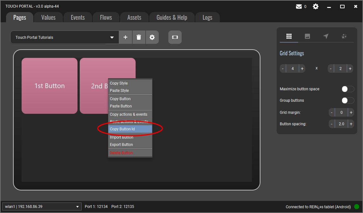Open application settings gear in title bar

pos(316,6)
